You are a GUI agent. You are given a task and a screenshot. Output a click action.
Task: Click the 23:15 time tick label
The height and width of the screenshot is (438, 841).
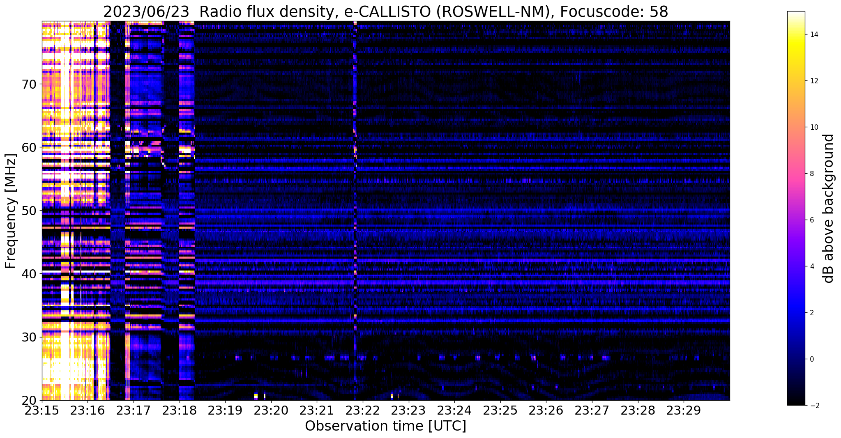pyautogui.click(x=42, y=410)
